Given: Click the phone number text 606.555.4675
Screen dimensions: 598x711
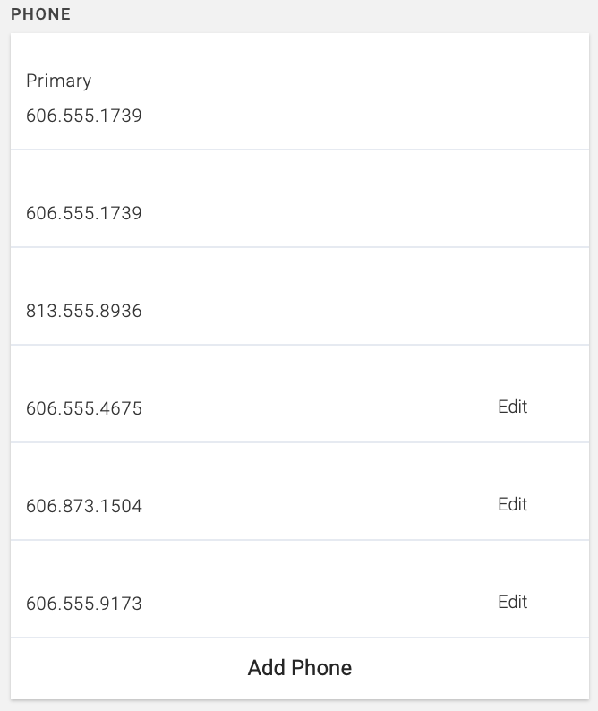Looking at the screenshot, I should click(x=84, y=409).
